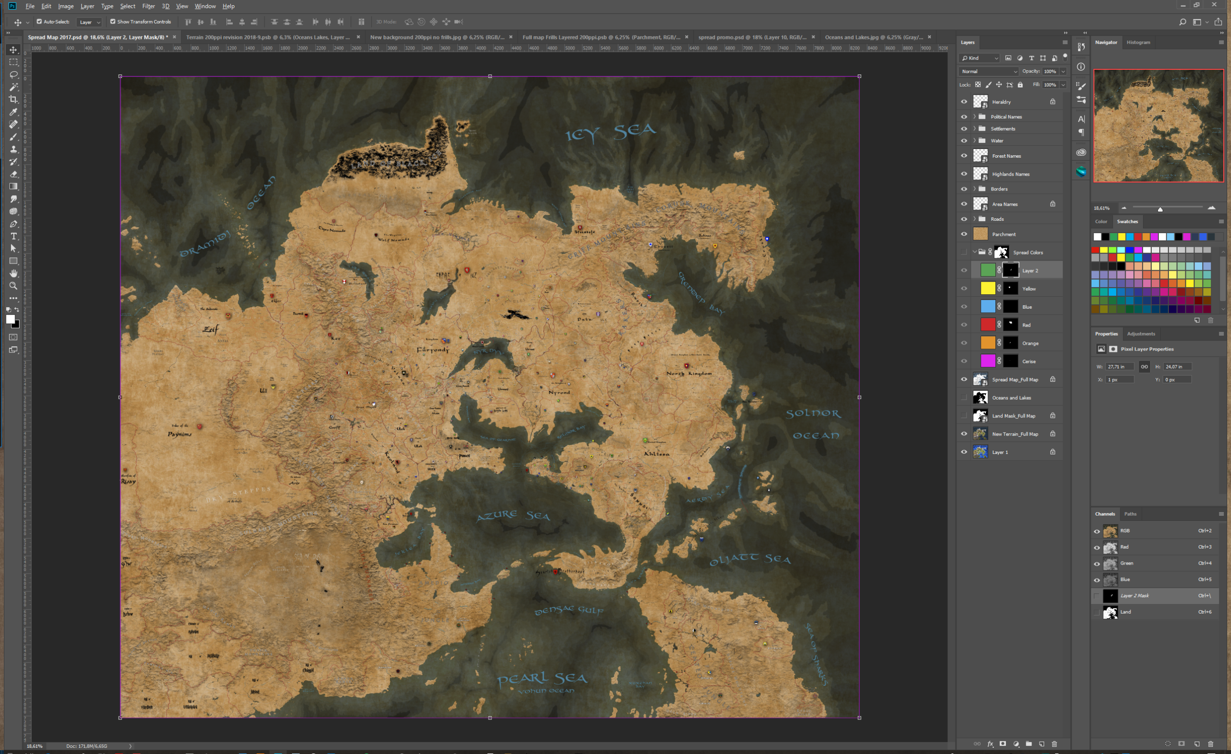
Task: Select the Clone Stamp tool
Action: [x=13, y=150]
